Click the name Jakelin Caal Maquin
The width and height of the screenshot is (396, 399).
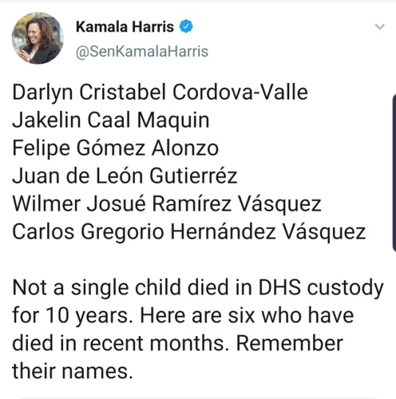pos(111,120)
